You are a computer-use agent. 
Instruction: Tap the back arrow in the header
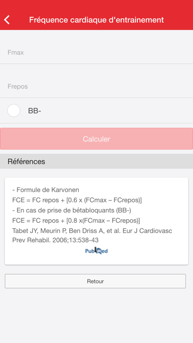tap(7, 20)
